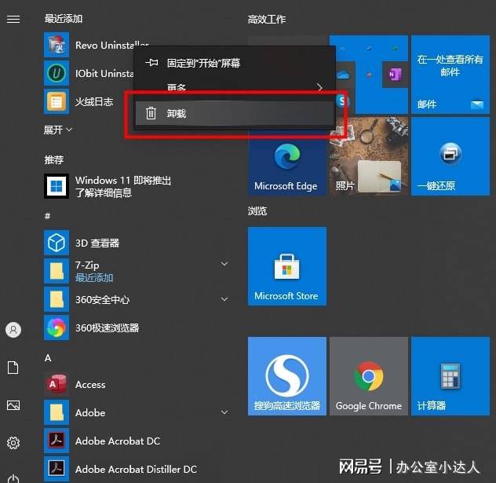Image resolution: width=496 pixels, height=483 pixels.
Task: Open the 更多 submenu arrow
Action: [x=319, y=86]
